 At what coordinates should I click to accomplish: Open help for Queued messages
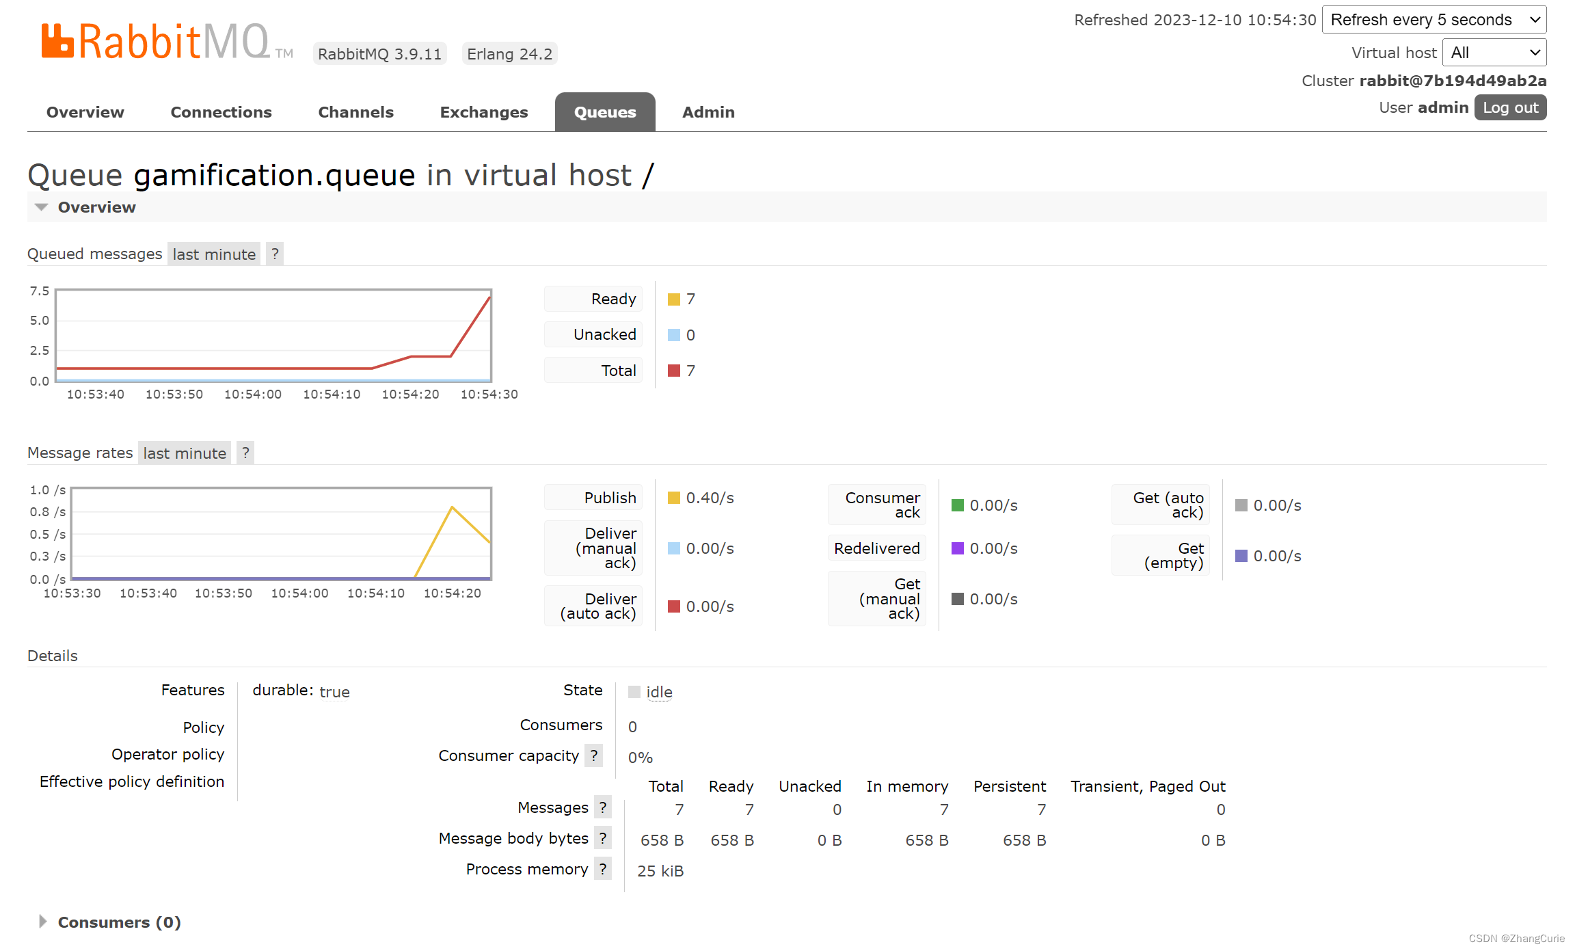275,254
